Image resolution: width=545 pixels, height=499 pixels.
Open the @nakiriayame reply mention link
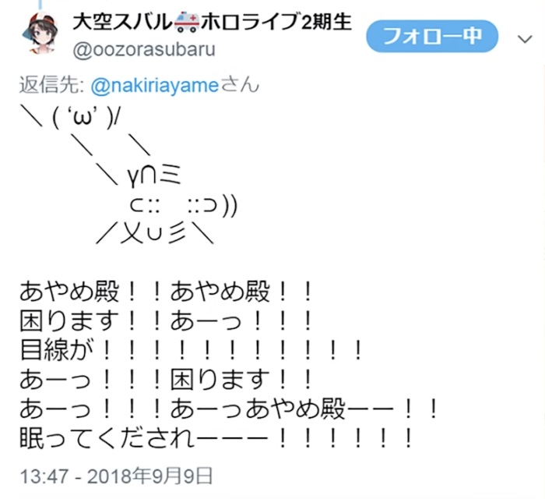pyautogui.click(x=154, y=85)
